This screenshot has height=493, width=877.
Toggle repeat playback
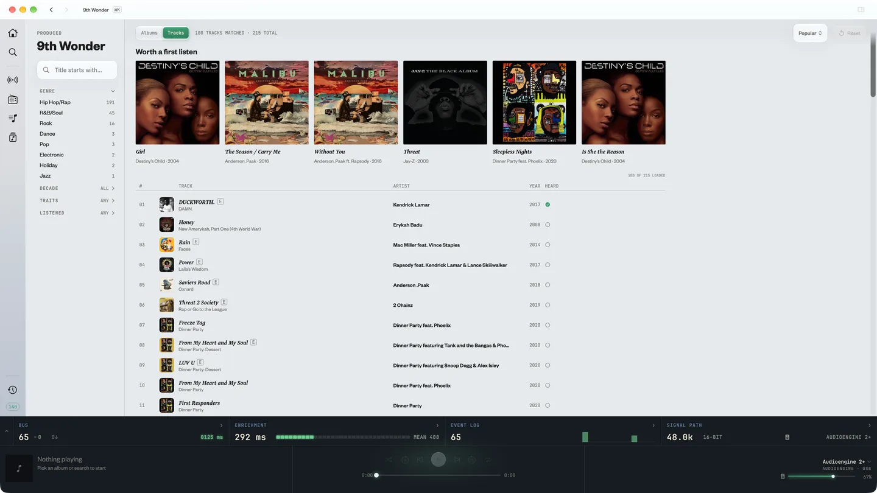pyautogui.click(x=488, y=460)
